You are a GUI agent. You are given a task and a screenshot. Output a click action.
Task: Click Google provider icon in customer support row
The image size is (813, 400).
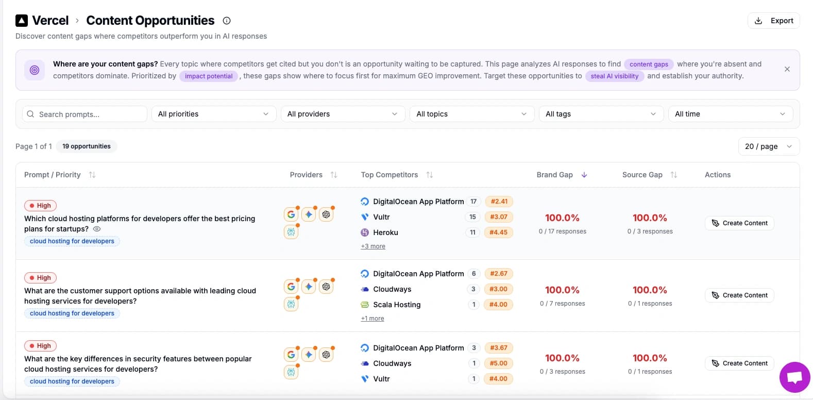pyautogui.click(x=291, y=287)
